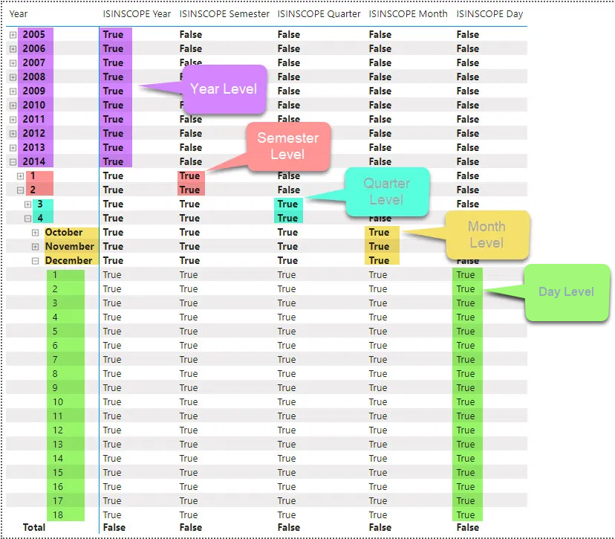Collapse the 2014 year row
Screen dimensions: 615x539
tap(13, 162)
